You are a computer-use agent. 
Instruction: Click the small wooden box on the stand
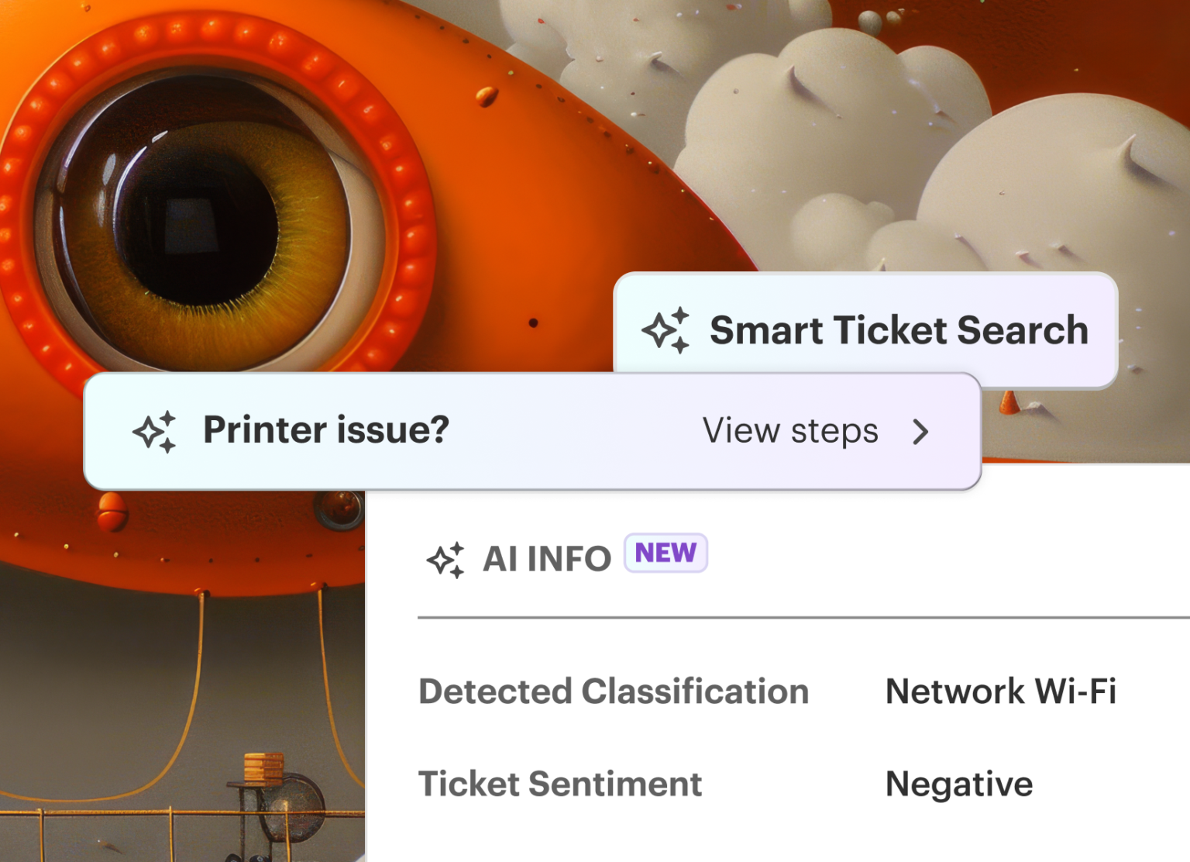click(263, 767)
